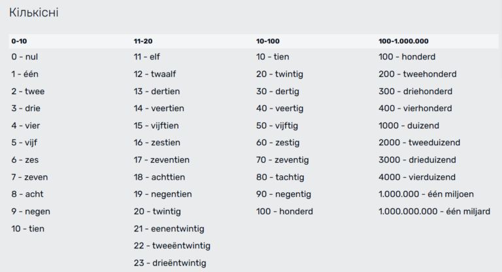Click the "Кількісні" heading
Image resolution: width=502 pixels, height=272 pixels.
point(33,12)
